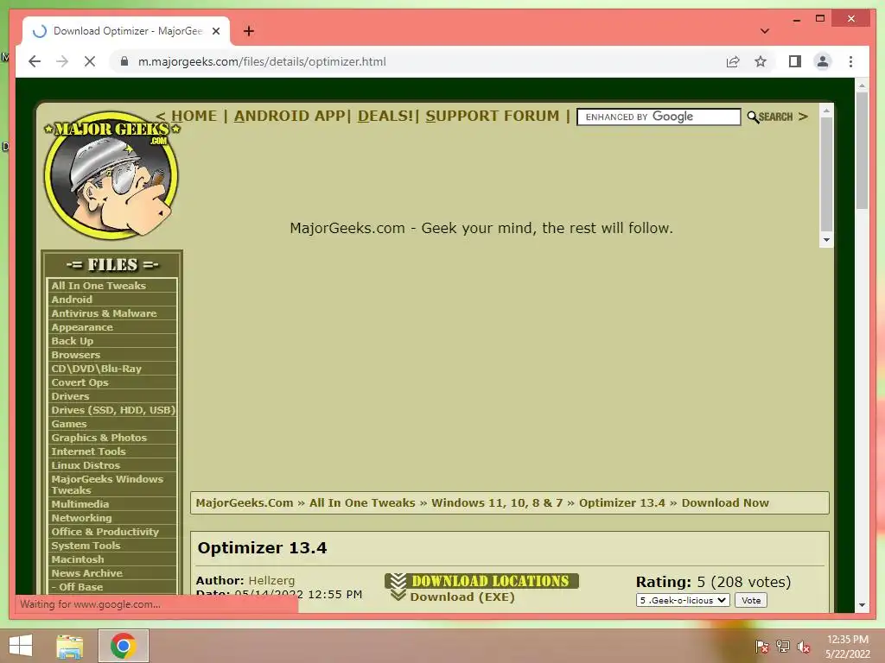
Task: Click Windows 11, 10, 8 & 7 breadcrumb
Action: point(497,503)
